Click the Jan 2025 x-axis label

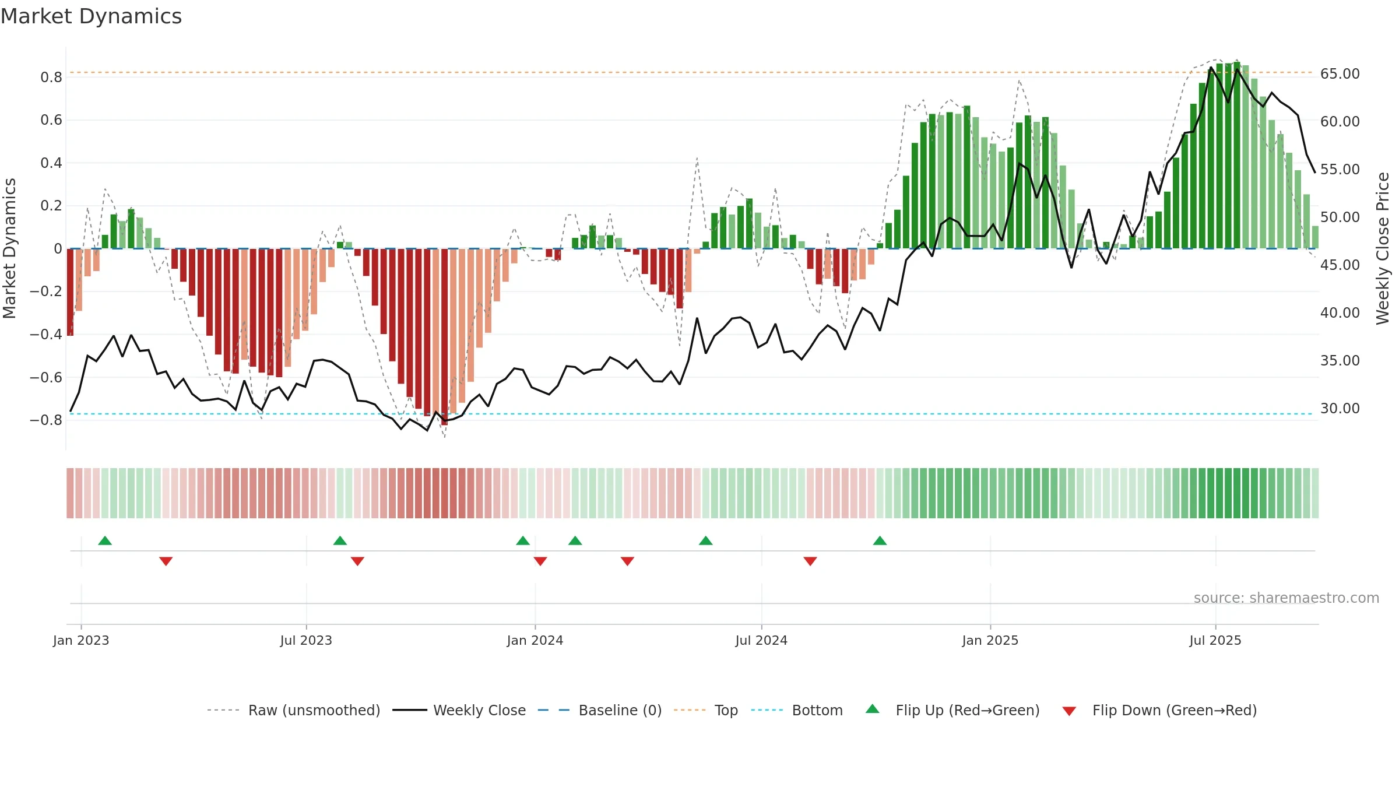coord(990,640)
